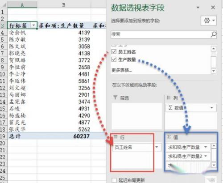Image resolution: width=223 pixels, height=183 pixels.
Task: Open dropdown of 员工姓名 in rows area
Action: (157, 147)
